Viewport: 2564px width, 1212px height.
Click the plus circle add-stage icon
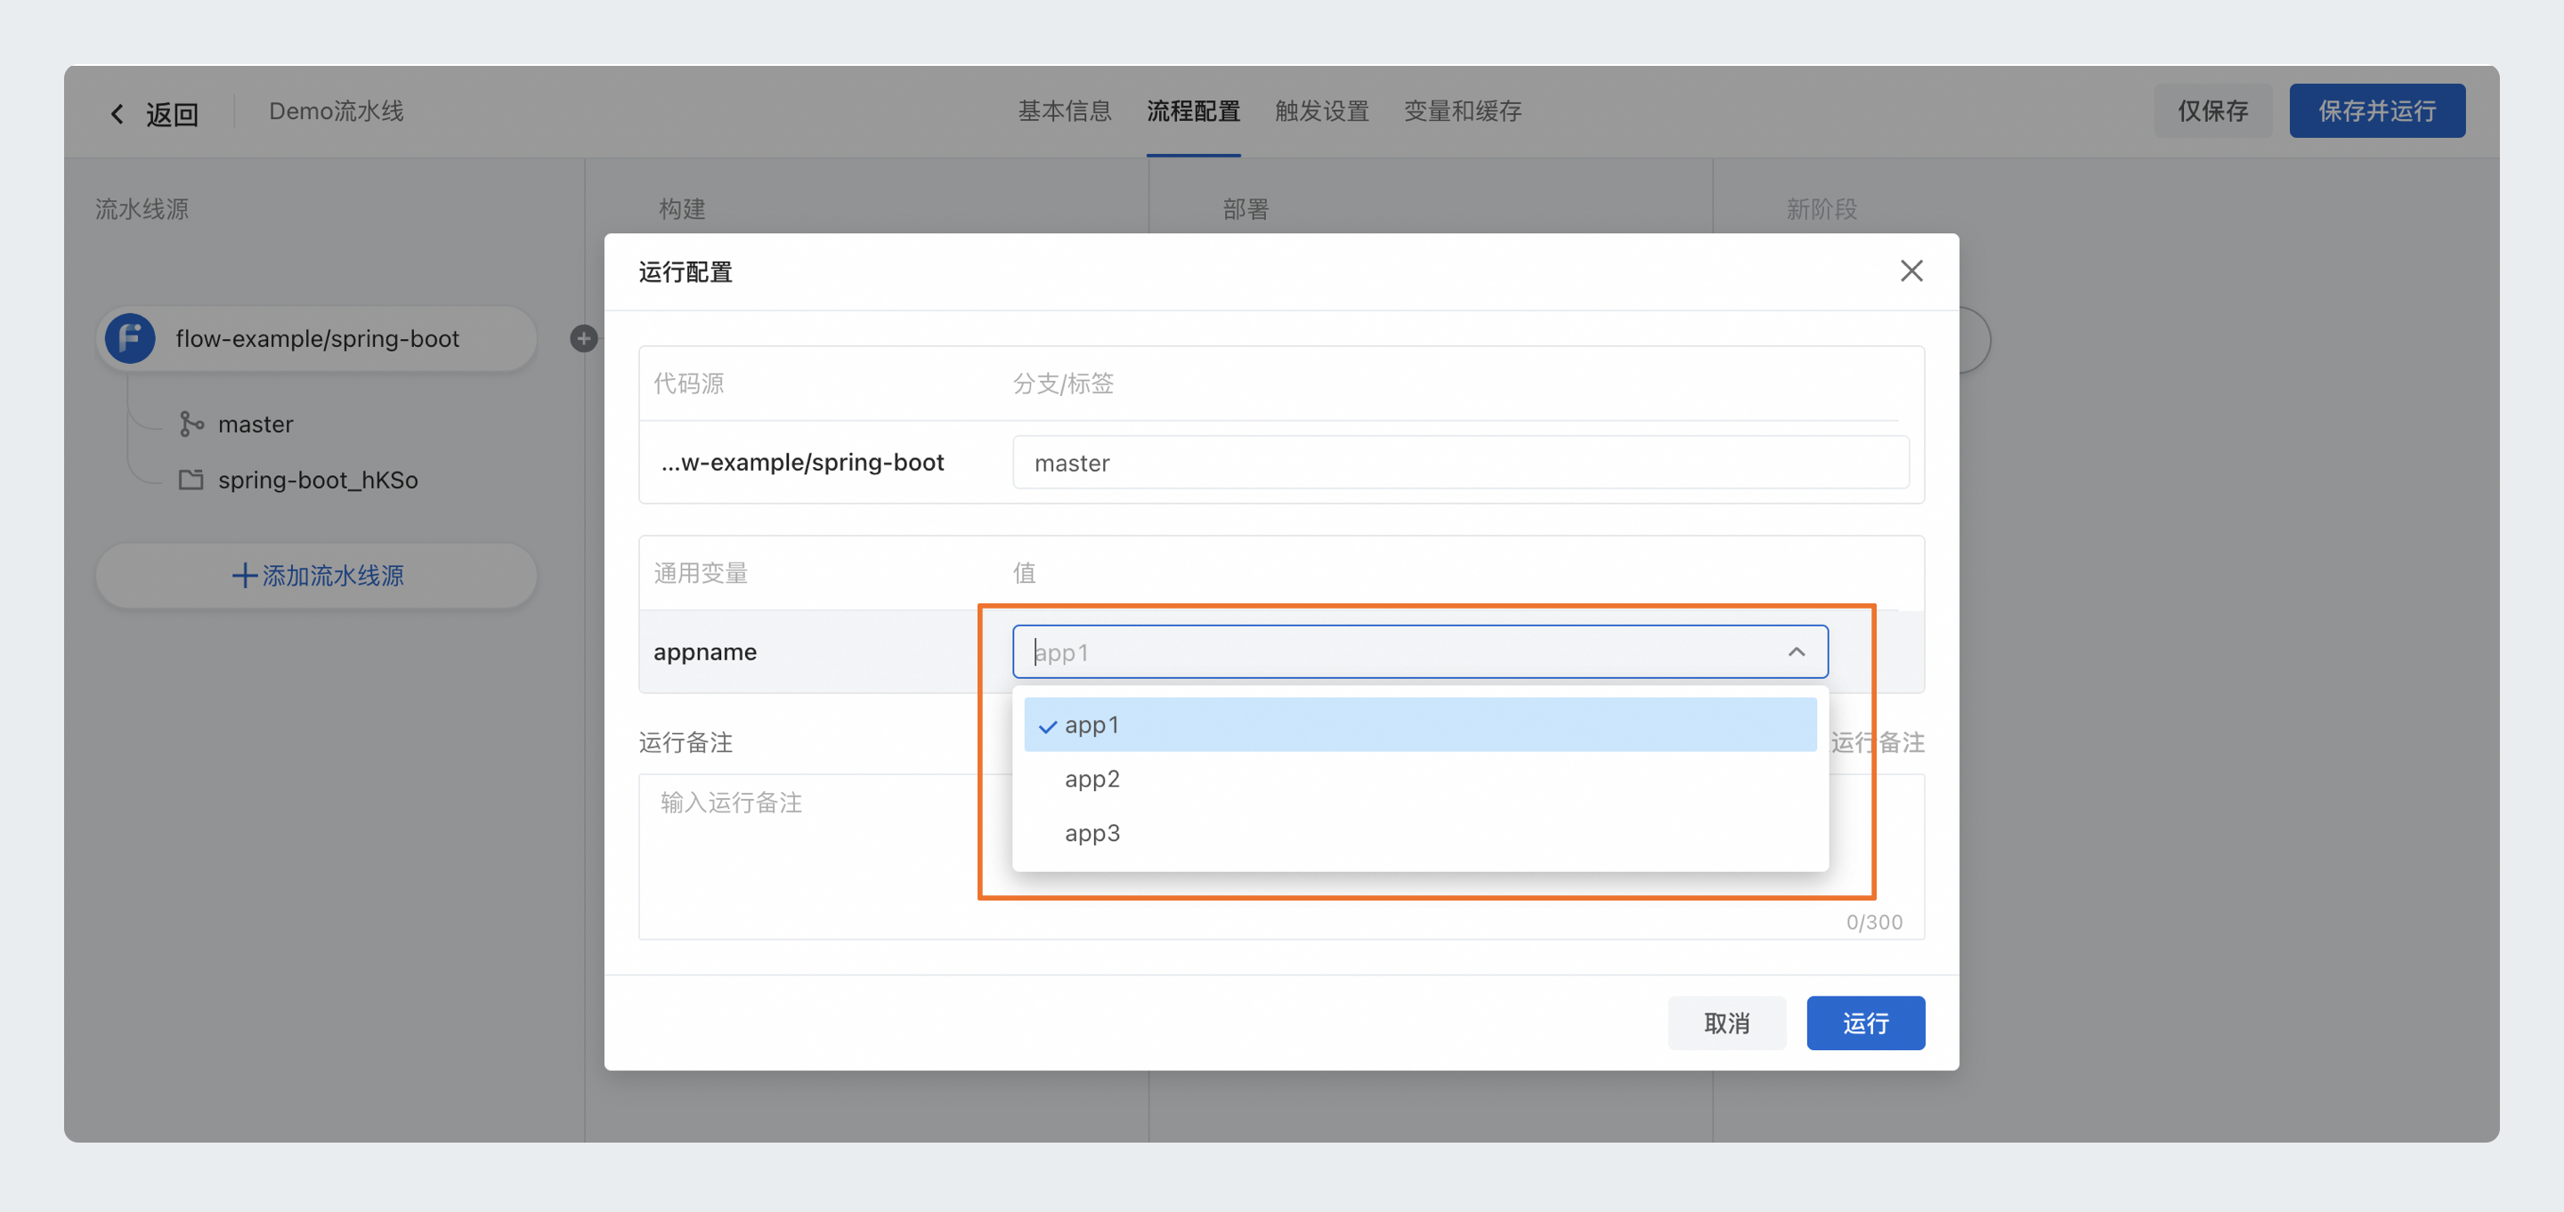point(583,338)
